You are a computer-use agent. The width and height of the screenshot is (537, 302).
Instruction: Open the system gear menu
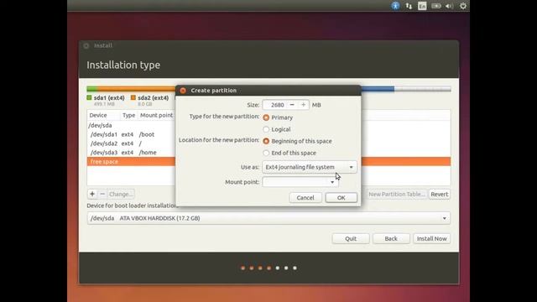pos(463,6)
